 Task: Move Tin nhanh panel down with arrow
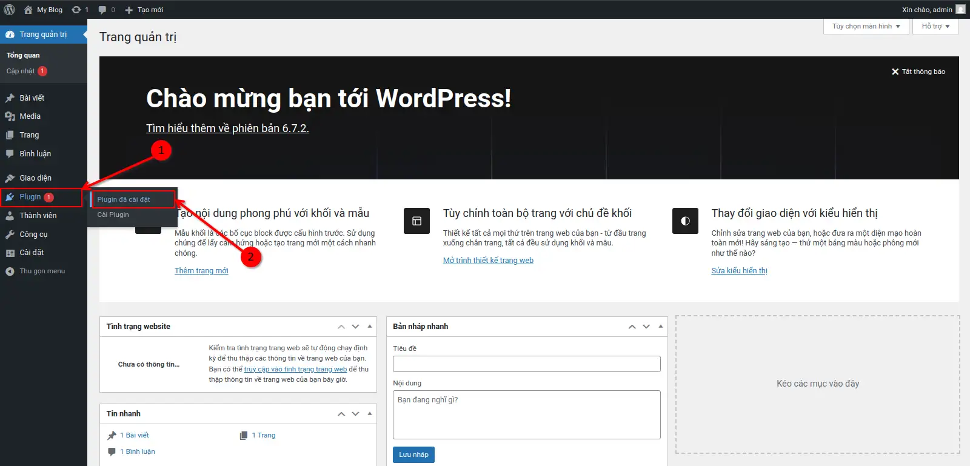click(355, 414)
